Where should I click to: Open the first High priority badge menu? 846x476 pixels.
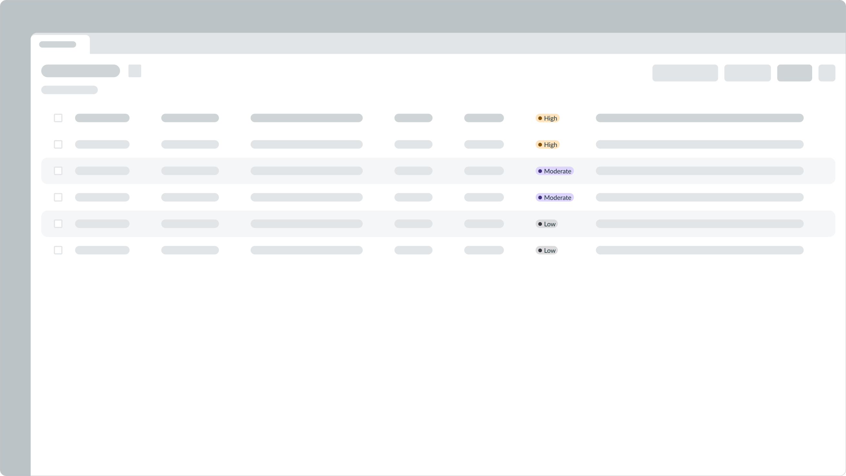click(x=547, y=118)
